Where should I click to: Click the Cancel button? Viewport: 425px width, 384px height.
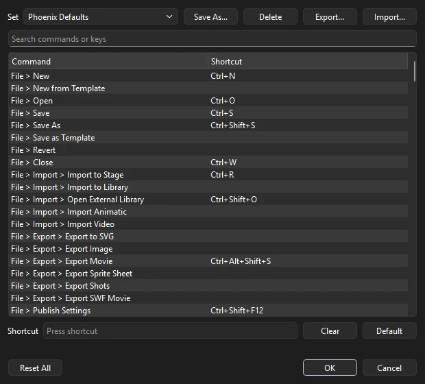point(389,368)
